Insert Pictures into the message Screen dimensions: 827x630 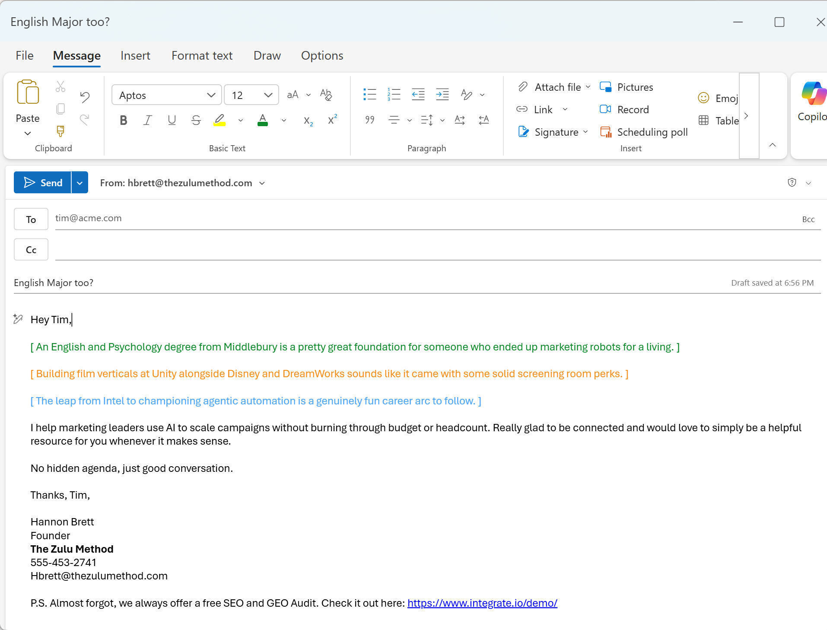point(626,87)
